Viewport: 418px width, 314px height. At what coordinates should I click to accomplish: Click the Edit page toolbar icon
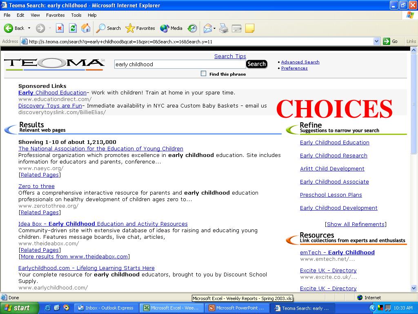[x=236, y=28]
